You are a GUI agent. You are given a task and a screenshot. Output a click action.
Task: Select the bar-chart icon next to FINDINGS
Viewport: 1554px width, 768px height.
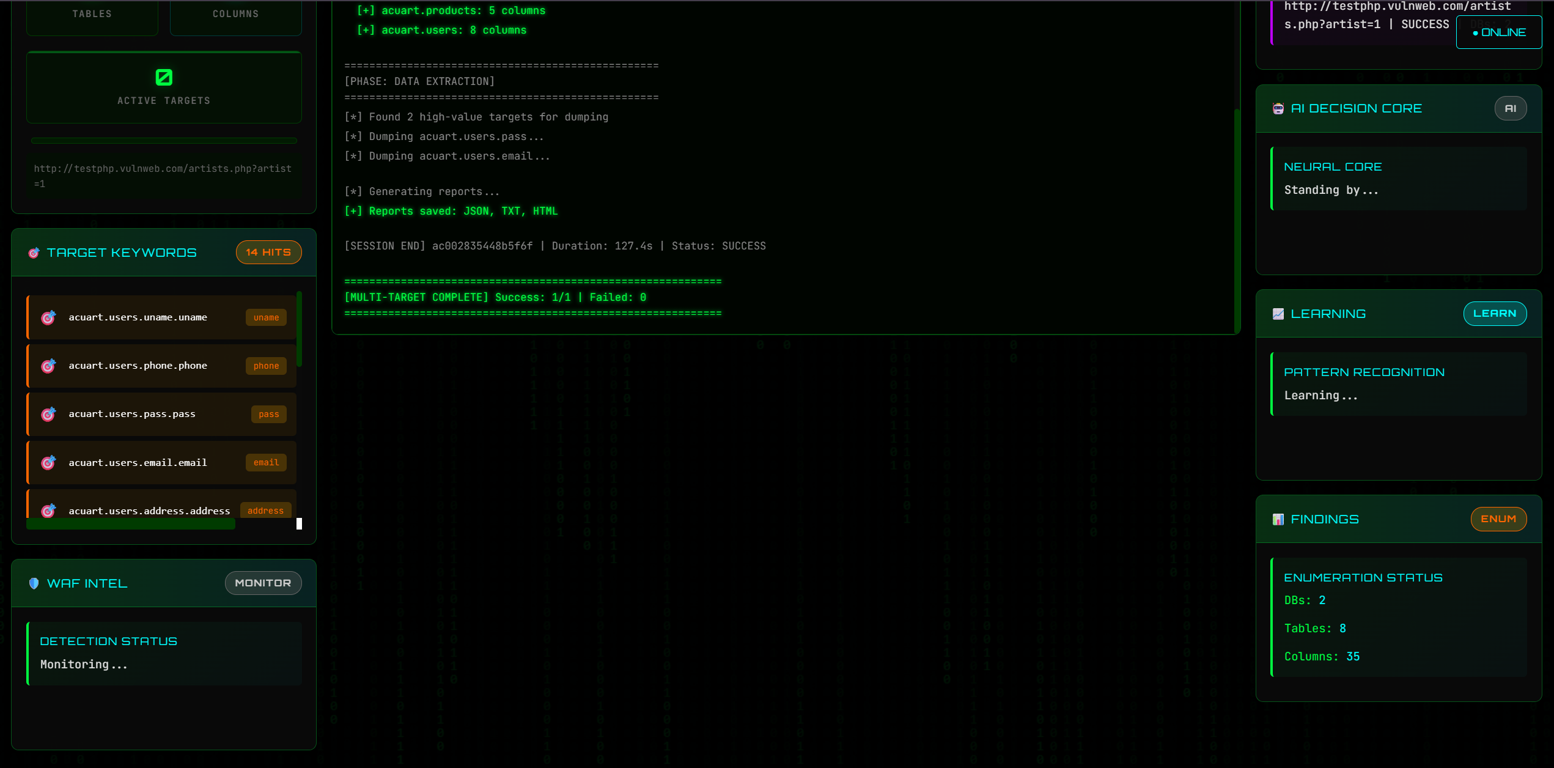pyautogui.click(x=1278, y=519)
